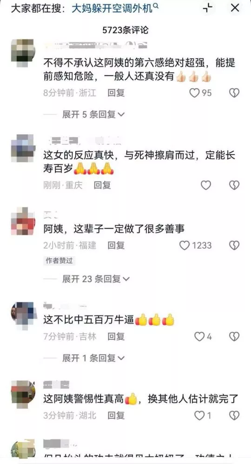This screenshot has height=464, width=251.
Task: Close the comments panel with the X
Action: (x=235, y=8)
